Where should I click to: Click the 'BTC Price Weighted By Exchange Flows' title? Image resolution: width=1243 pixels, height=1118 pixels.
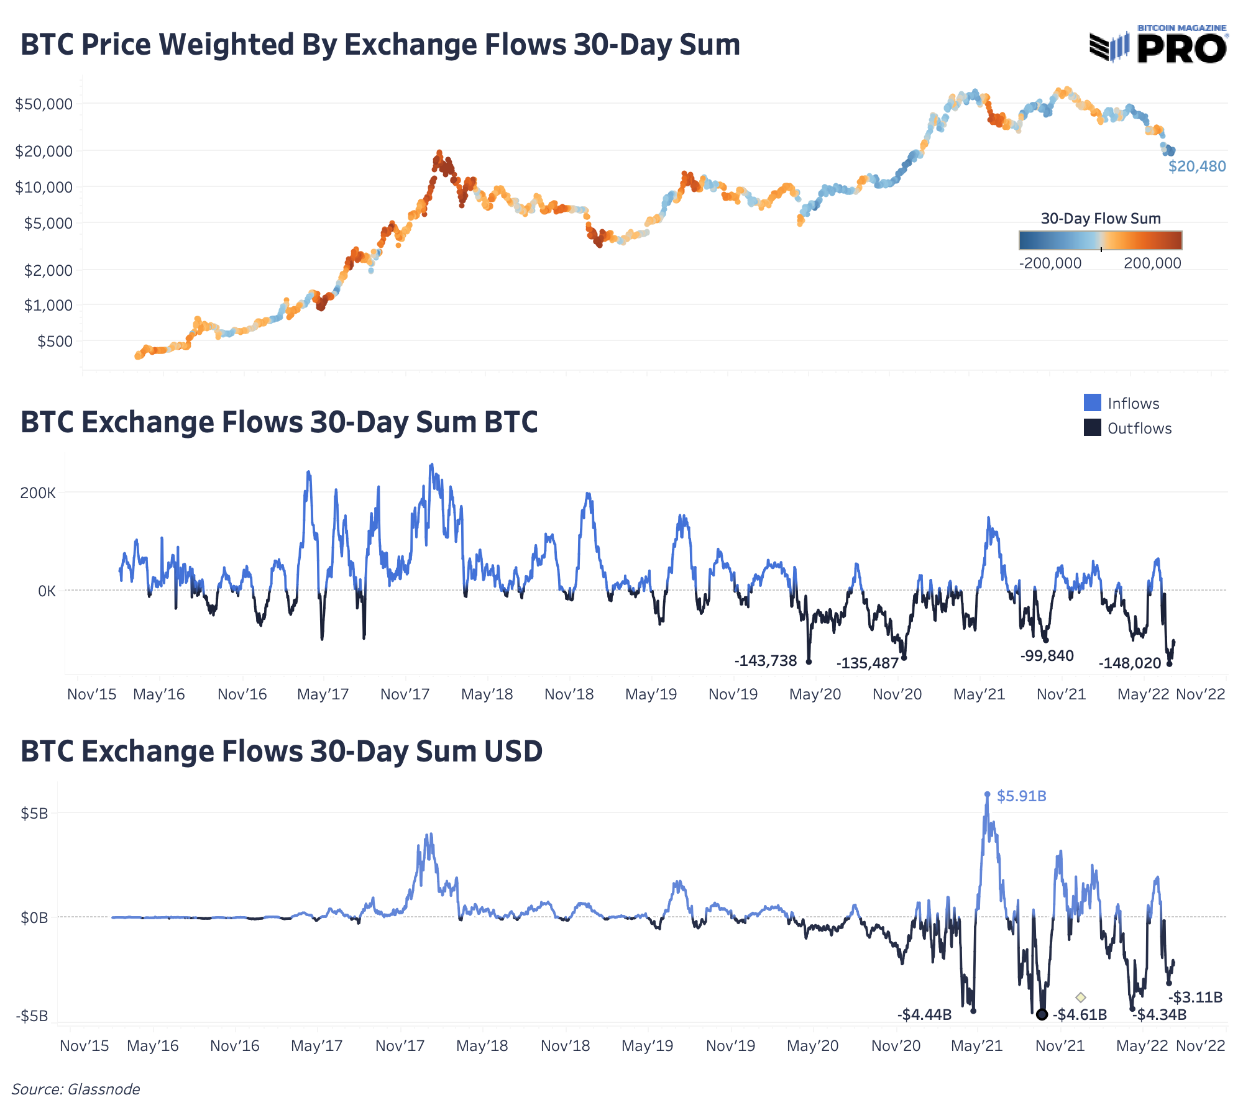pyautogui.click(x=380, y=45)
